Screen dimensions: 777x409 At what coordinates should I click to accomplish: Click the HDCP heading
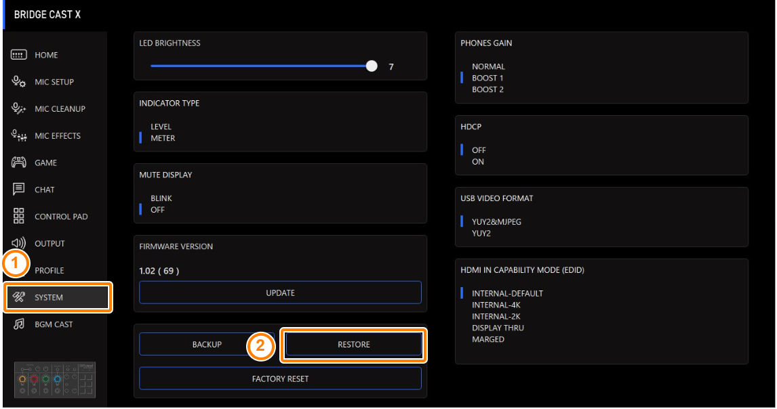(x=471, y=126)
